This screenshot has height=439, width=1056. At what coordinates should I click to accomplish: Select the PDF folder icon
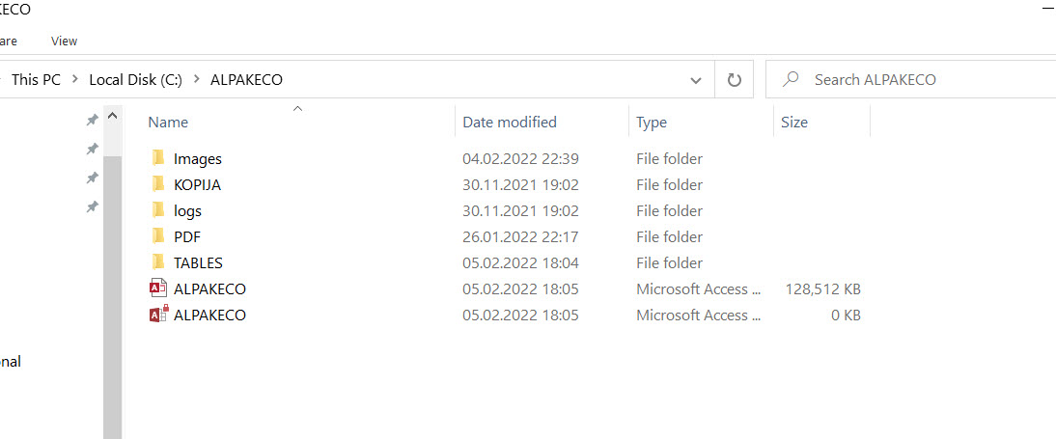(x=158, y=237)
